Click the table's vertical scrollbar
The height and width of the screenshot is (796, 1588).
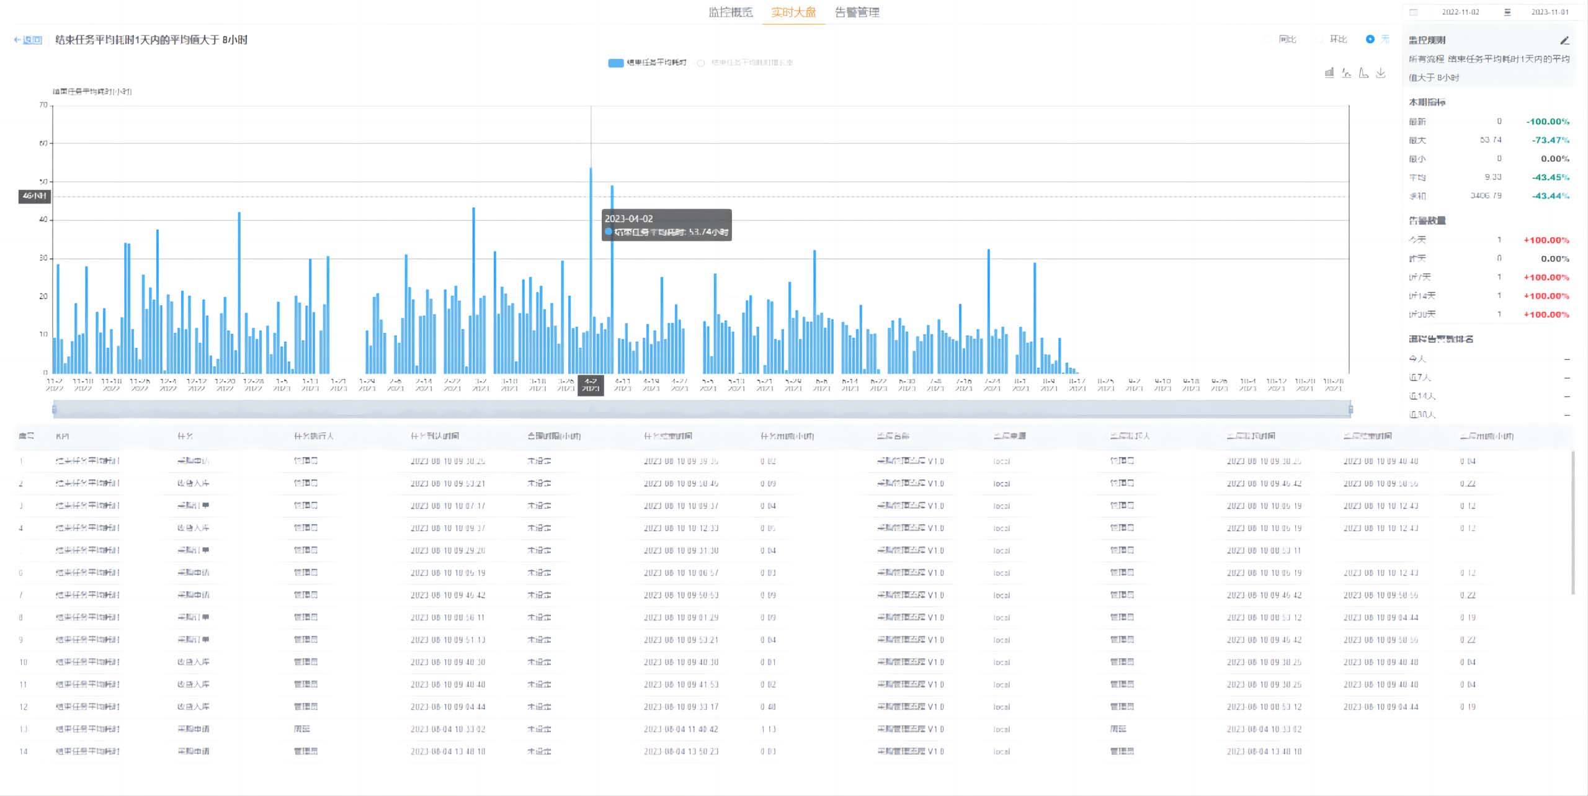[1572, 523]
